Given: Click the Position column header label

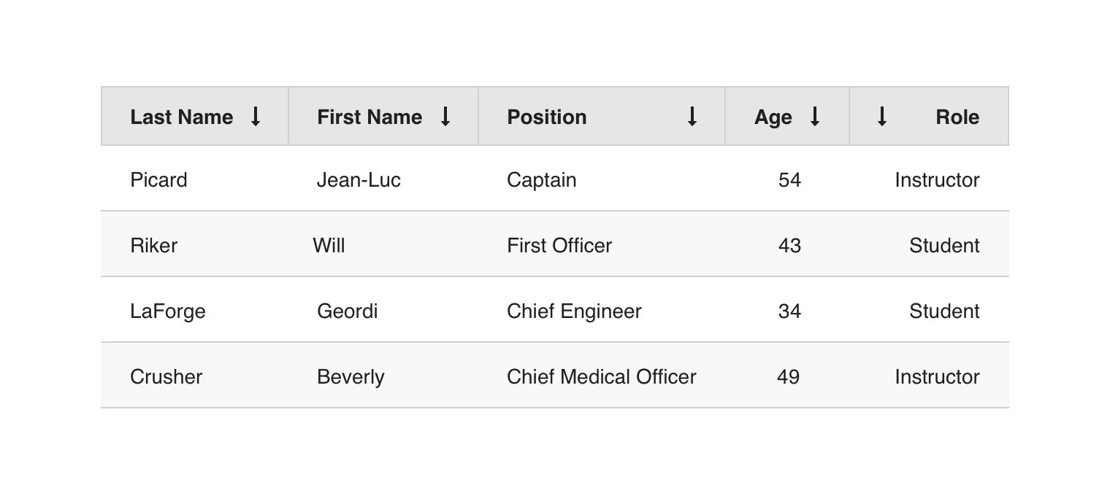Looking at the screenshot, I should coord(546,117).
